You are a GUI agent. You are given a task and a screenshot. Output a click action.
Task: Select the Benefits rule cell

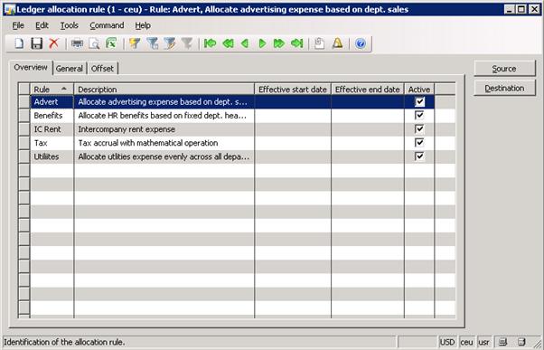(x=52, y=115)
